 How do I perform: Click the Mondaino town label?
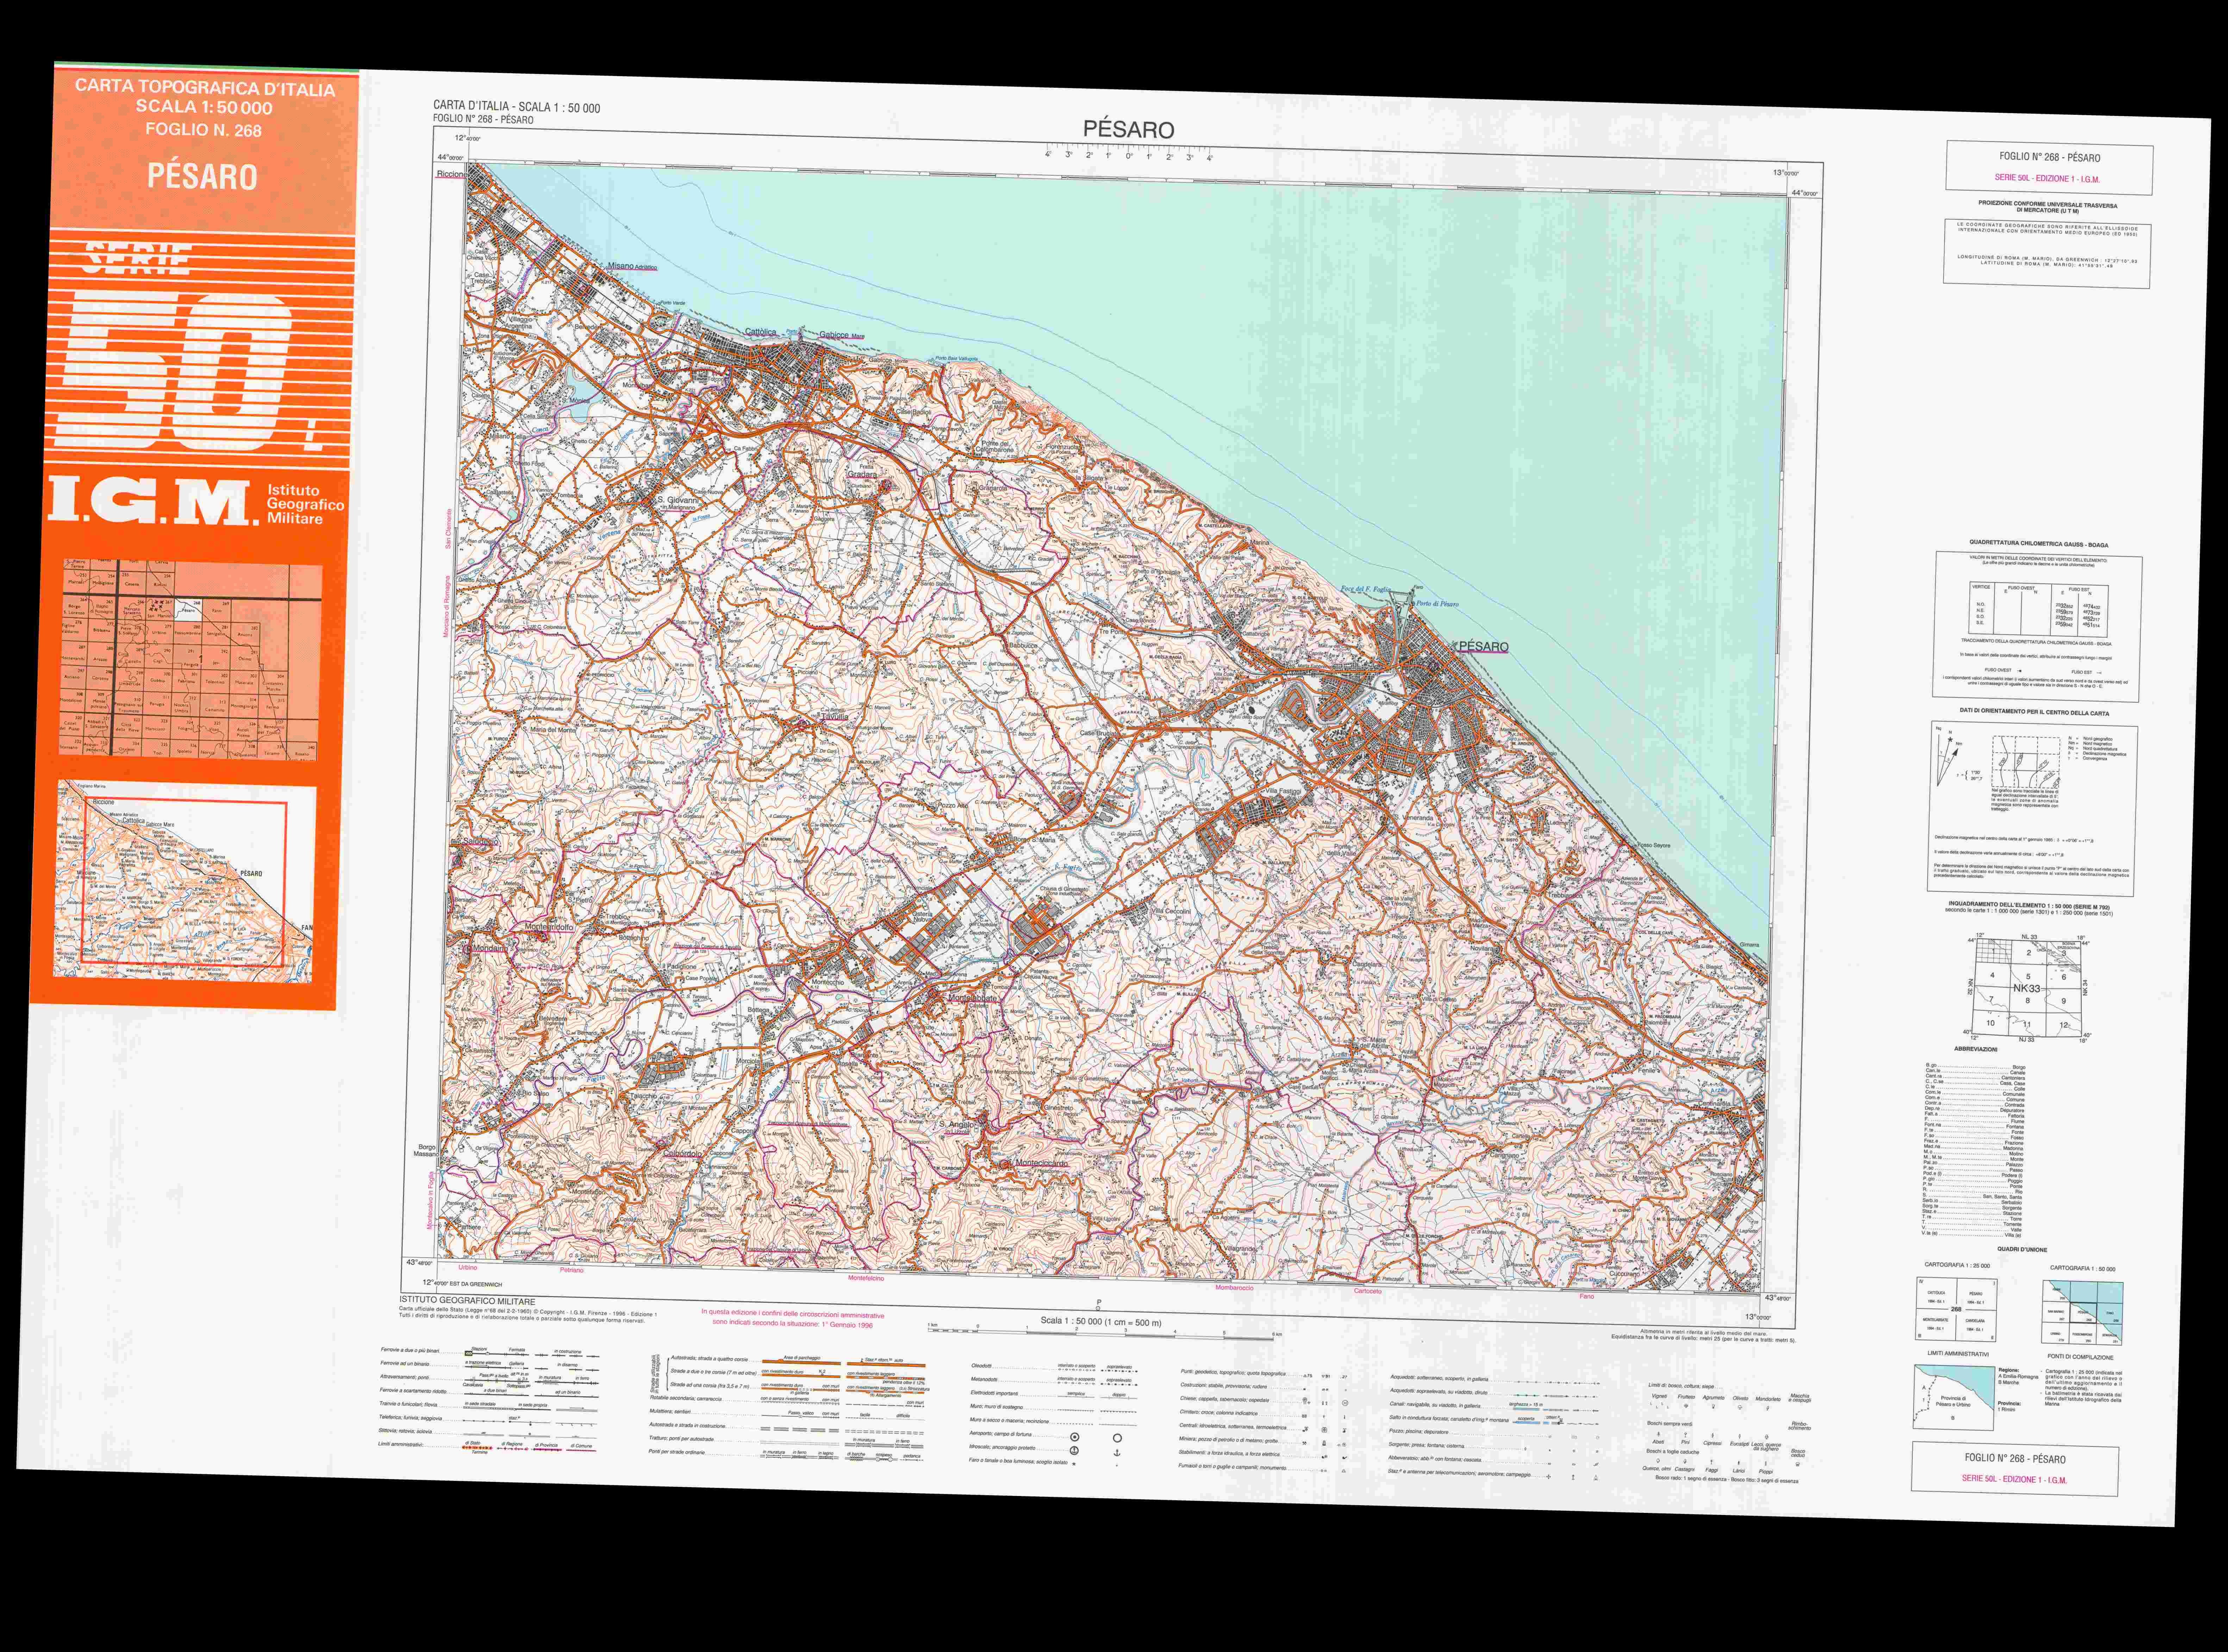tap(489, 948)
